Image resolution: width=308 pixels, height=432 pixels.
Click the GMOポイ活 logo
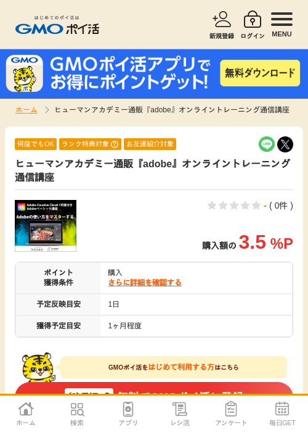pos(57,25)
